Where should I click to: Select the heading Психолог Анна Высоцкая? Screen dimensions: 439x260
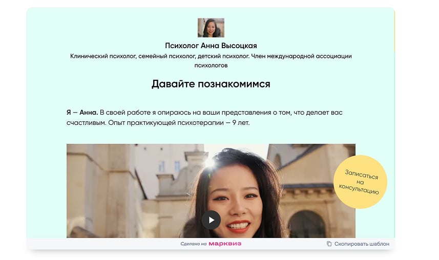pos(211,46)
